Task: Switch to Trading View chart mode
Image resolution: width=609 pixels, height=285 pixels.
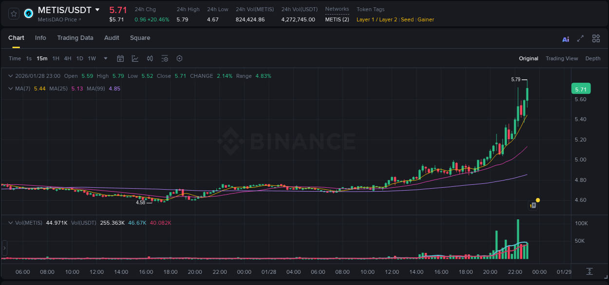Action: [x=562, y=58]
